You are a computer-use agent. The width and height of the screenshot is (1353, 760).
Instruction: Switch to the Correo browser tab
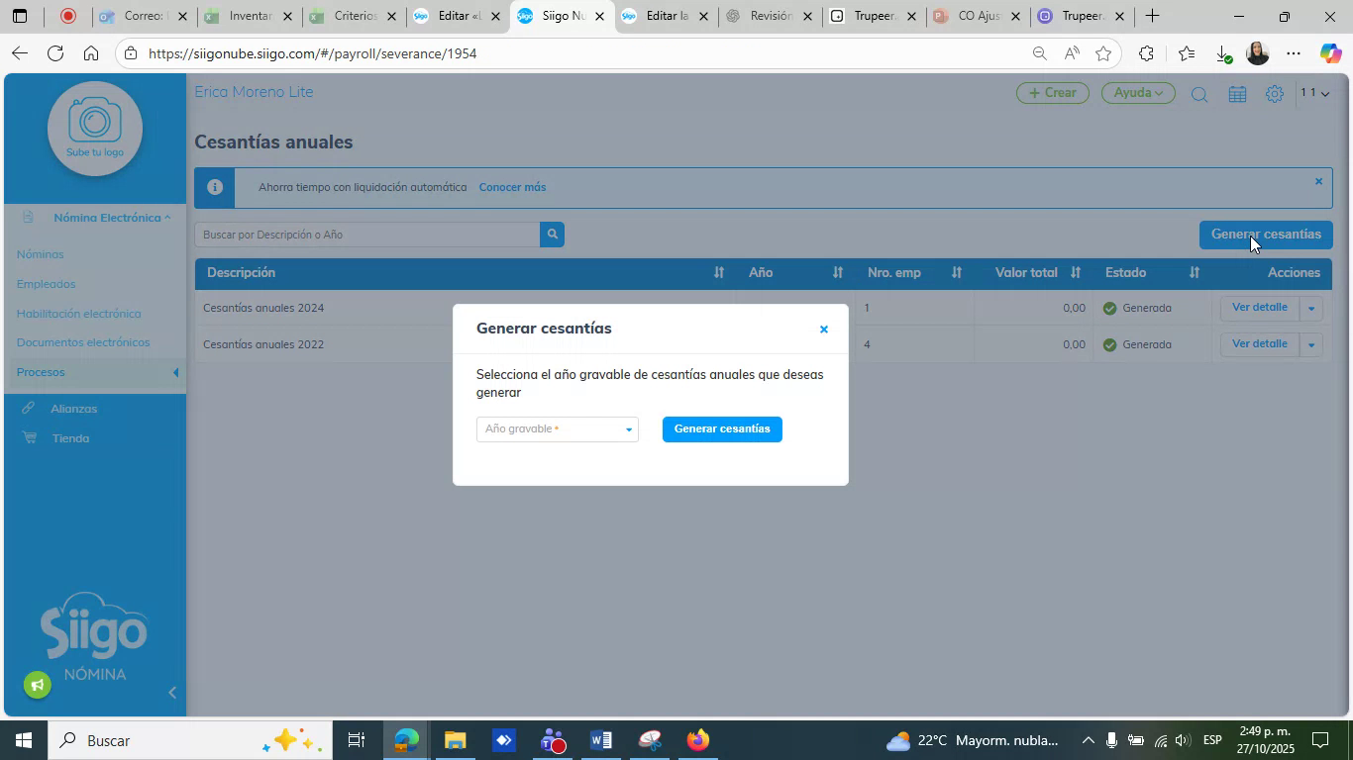(142, 17)
